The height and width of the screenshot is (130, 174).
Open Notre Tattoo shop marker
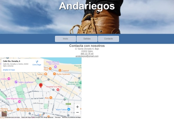pyautogui.click(x=69, y=109)
